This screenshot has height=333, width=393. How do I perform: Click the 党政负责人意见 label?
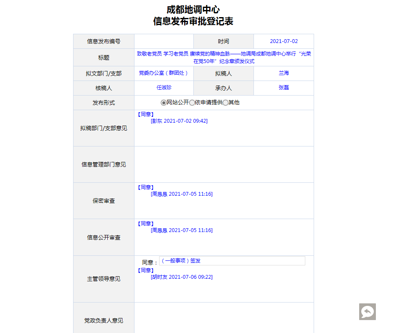click(x=104, y=320)
